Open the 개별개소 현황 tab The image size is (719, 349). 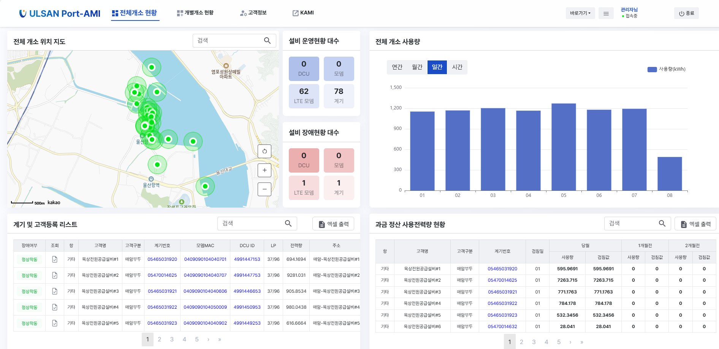click(x=195, y=13)
